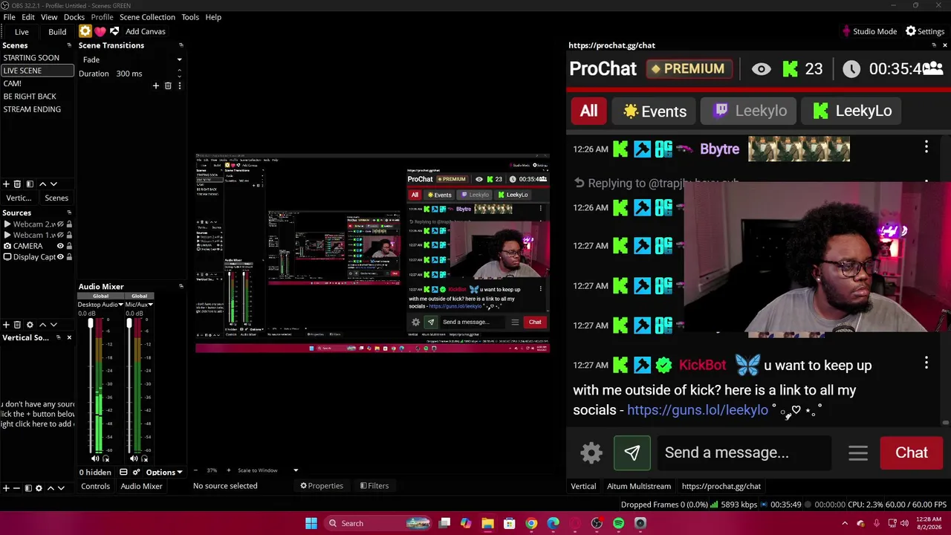This screenshot has width=951, height=535.
Task: Show hidden system tray icons chevron
Action: click(845, 523)
